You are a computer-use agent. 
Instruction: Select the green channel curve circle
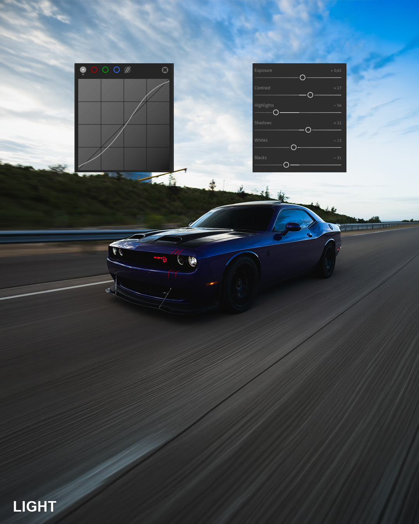106,70
